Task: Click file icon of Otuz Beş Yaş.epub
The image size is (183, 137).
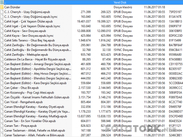Action: [2, 40]
